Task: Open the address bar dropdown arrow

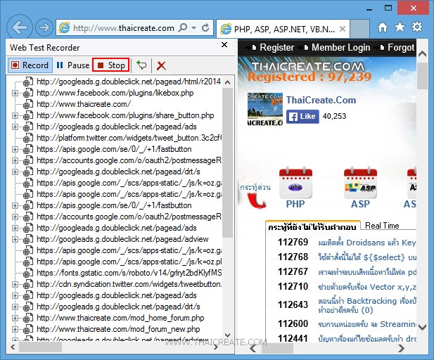Action: point(193,27)
